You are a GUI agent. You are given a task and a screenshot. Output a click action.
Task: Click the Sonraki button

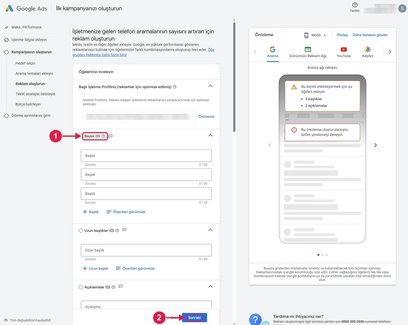[194, 318]
